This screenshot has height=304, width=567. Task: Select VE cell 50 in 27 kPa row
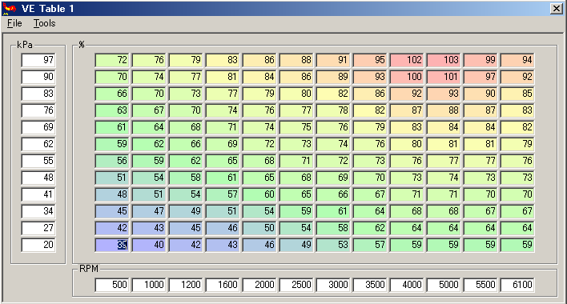click(x=259, y=228)
